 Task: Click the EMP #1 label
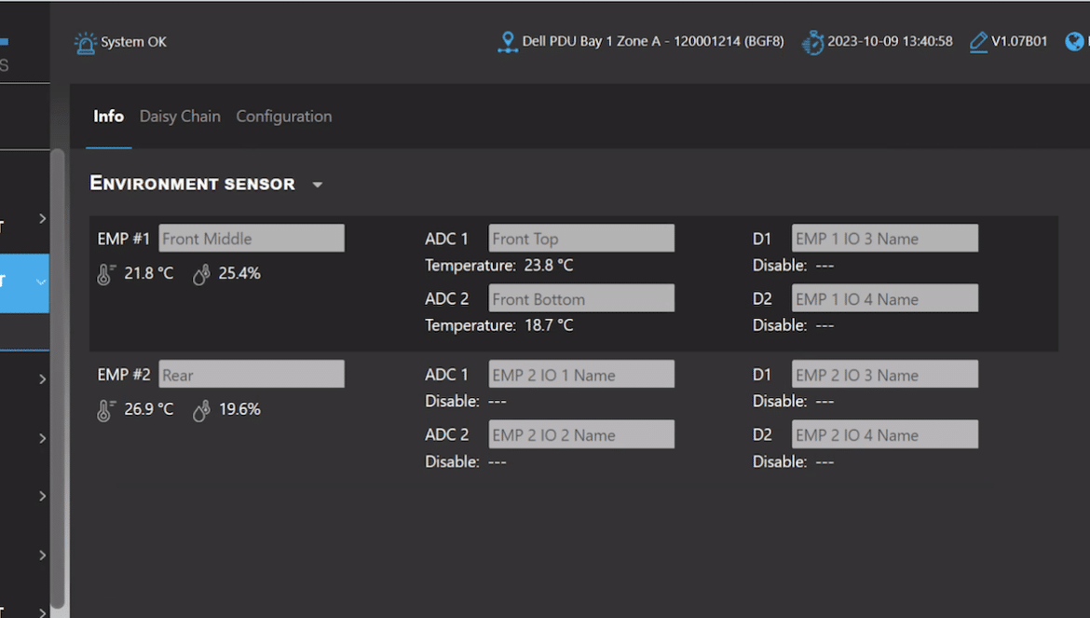124,240
